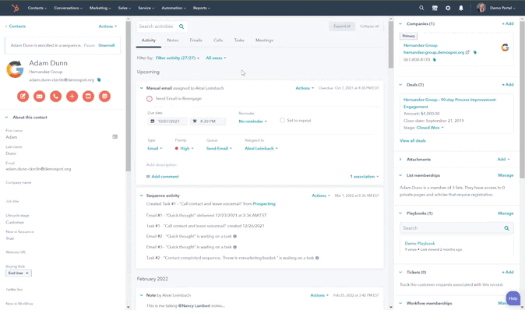Click the log activity plus icon
This screenshot has height=310, width=525.
click(72, 97)
